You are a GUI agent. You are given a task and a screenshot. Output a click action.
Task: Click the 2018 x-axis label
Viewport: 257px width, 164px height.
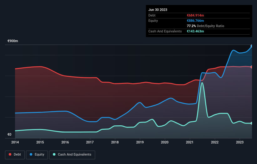115,142
